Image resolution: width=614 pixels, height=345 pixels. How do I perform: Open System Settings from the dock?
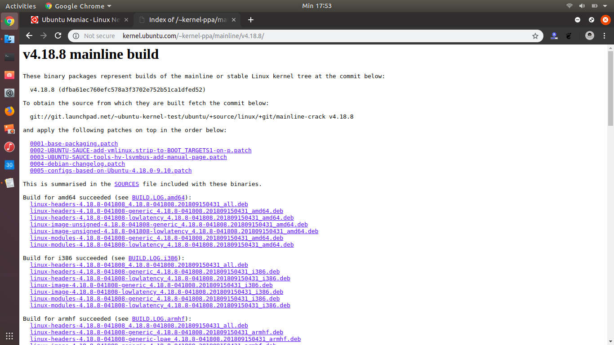tap(9, 93)
